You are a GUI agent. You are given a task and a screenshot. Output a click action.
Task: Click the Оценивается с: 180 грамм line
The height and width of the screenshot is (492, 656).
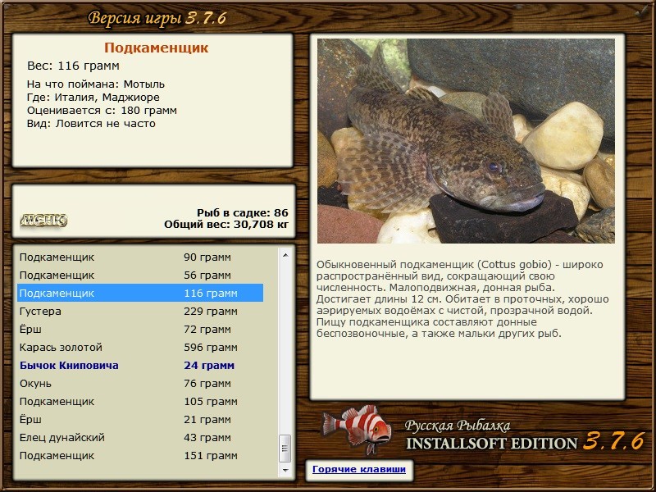coord(102,111)
